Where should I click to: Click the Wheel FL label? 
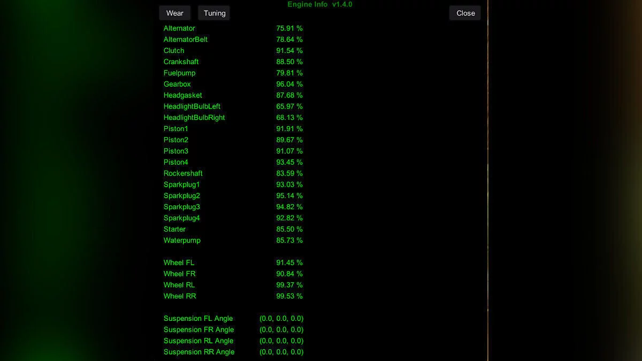179,263
